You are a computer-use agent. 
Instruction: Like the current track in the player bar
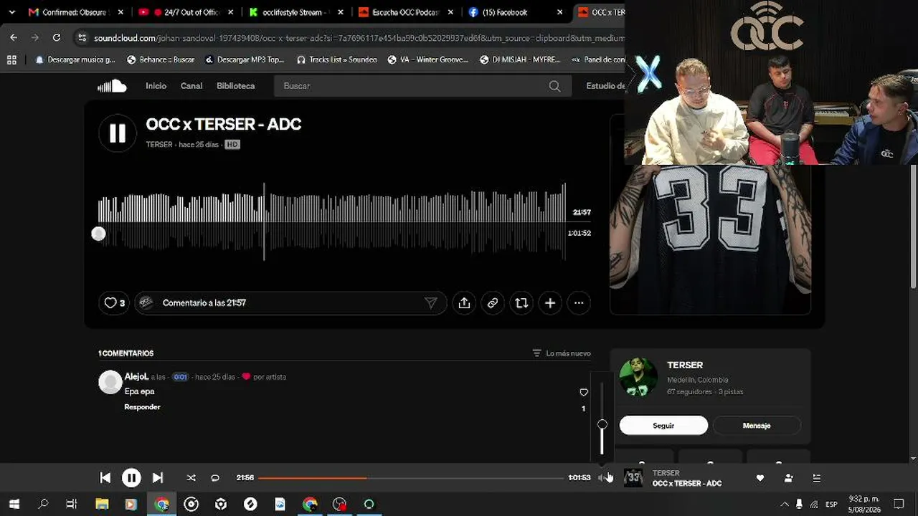point(760,478)
